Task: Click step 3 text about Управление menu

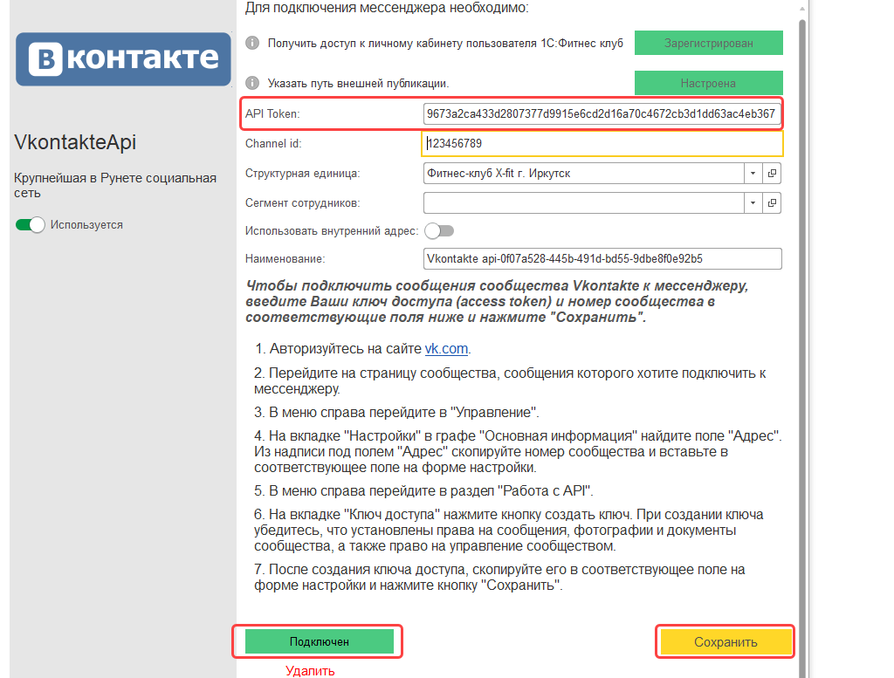Action: (x=397, y=412)
